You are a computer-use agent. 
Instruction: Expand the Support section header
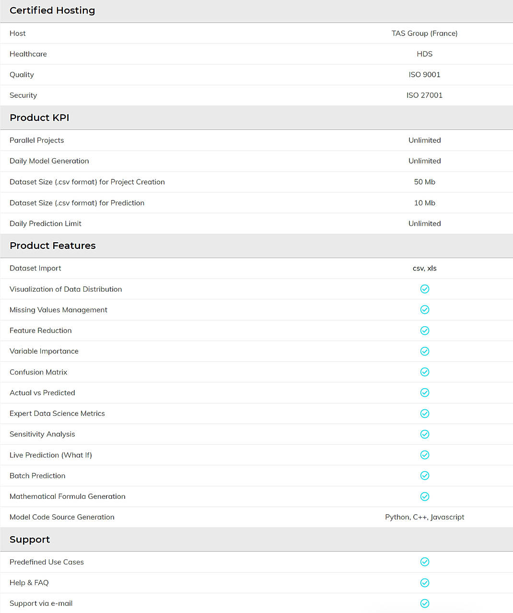pyautogui.click(x=30, y=539)
